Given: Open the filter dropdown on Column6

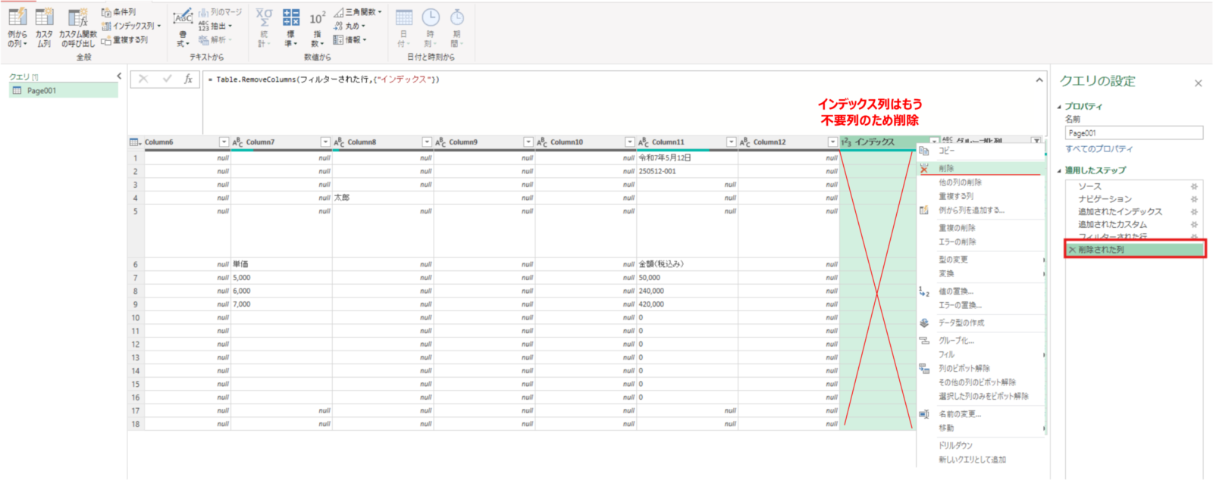Looking at the screenshot, I should pyautogui.click(x=224, y=142).
